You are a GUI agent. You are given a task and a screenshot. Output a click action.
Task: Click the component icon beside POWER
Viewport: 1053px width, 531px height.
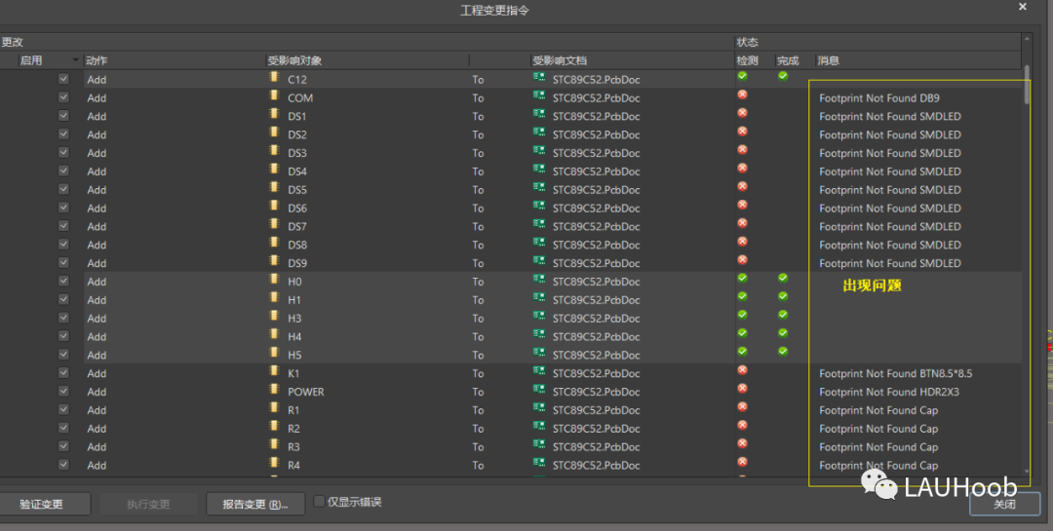[274, 390]
